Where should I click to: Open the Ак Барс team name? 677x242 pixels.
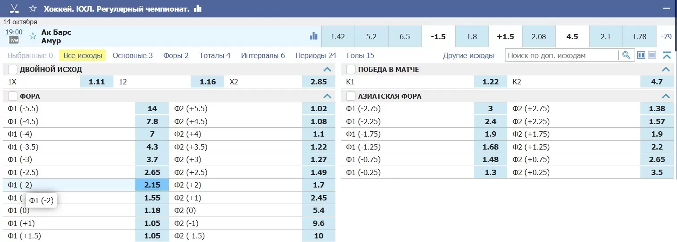tap(56, 32)
